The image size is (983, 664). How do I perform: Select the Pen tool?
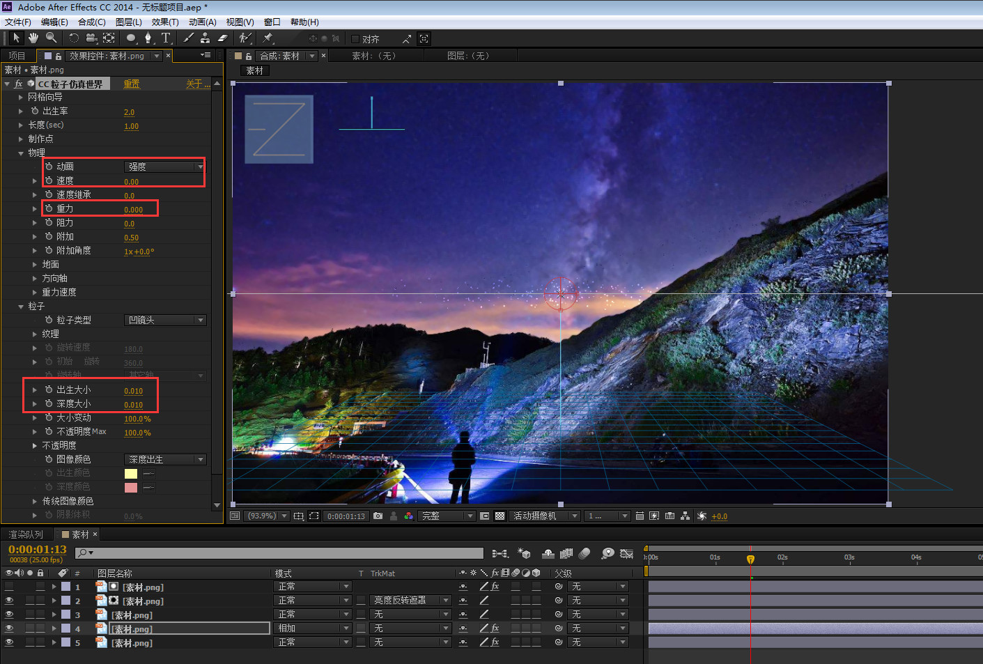point(148,38)
